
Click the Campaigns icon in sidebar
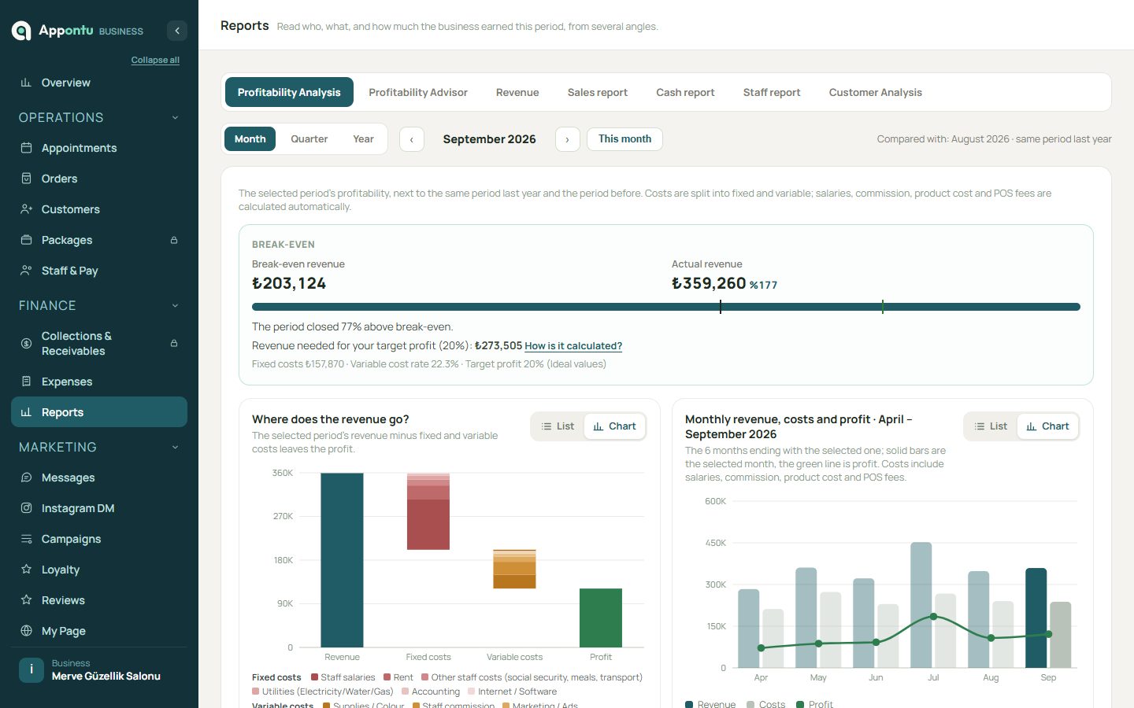[x=26, y=539]
